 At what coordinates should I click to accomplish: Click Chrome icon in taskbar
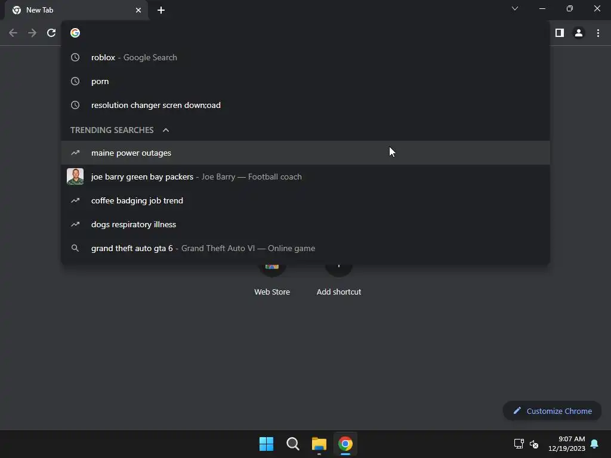pyautogui.click(x=345, y=444)
